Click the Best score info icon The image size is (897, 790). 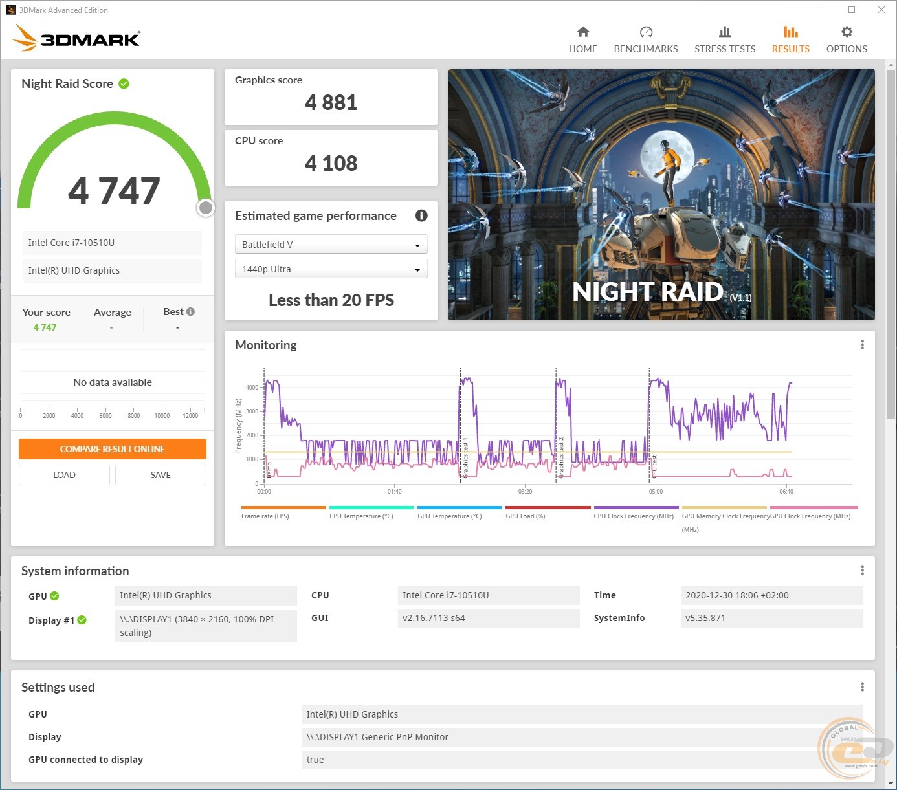point(190,312)
